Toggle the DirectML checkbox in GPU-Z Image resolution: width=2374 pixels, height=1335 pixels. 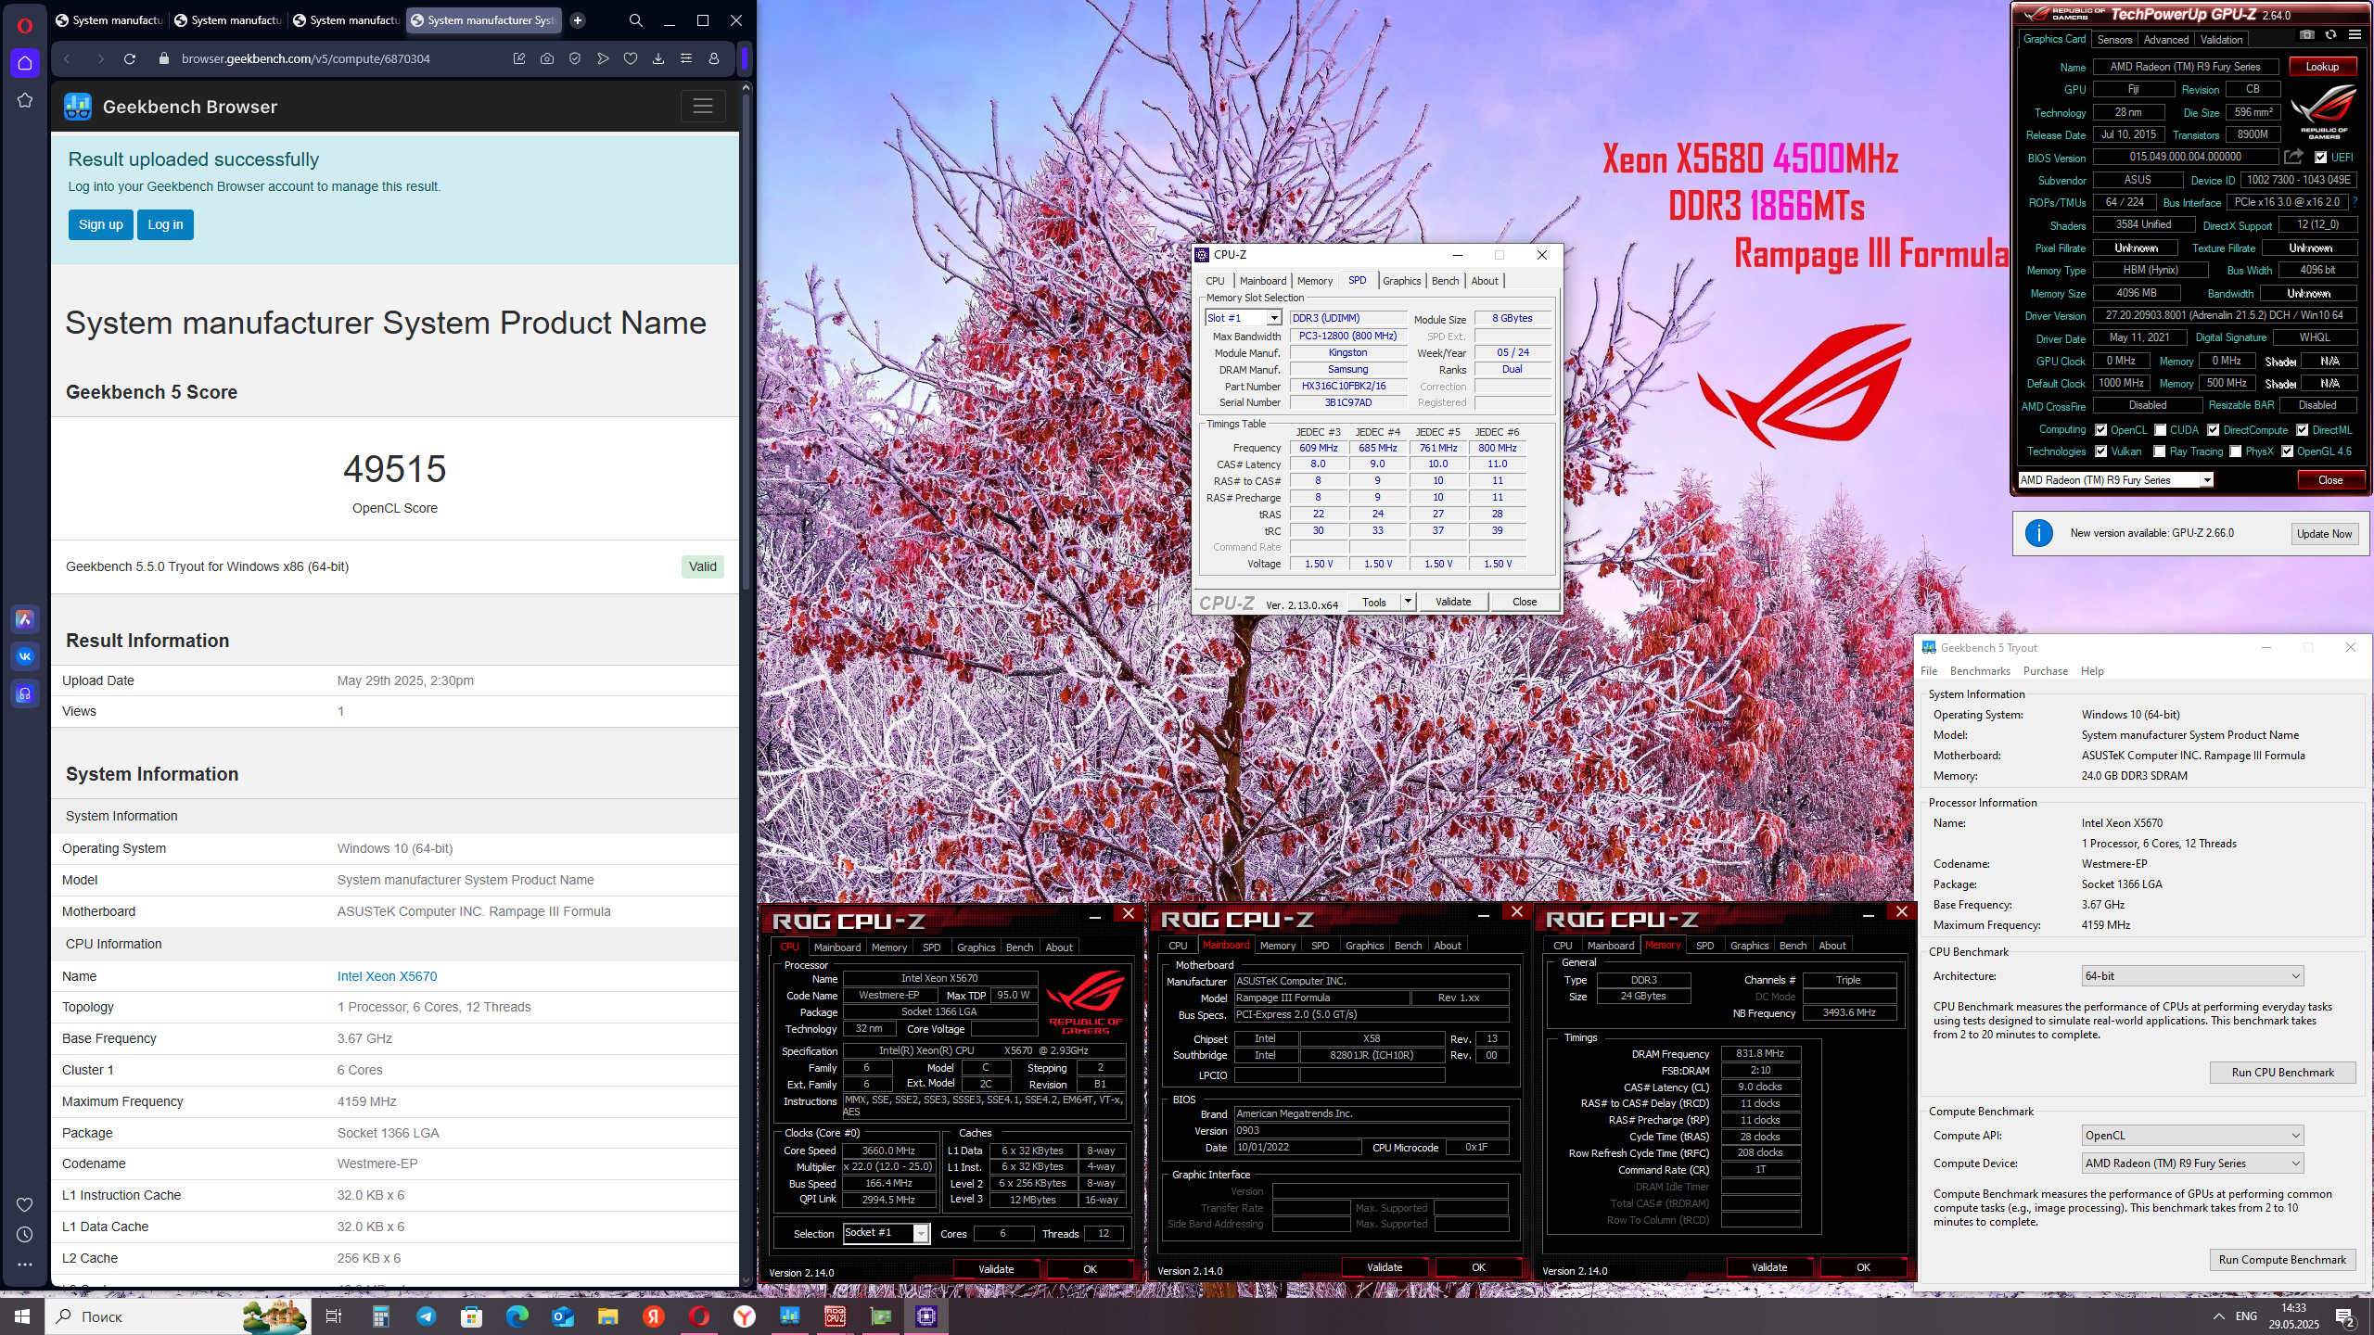click(2302, 430)
